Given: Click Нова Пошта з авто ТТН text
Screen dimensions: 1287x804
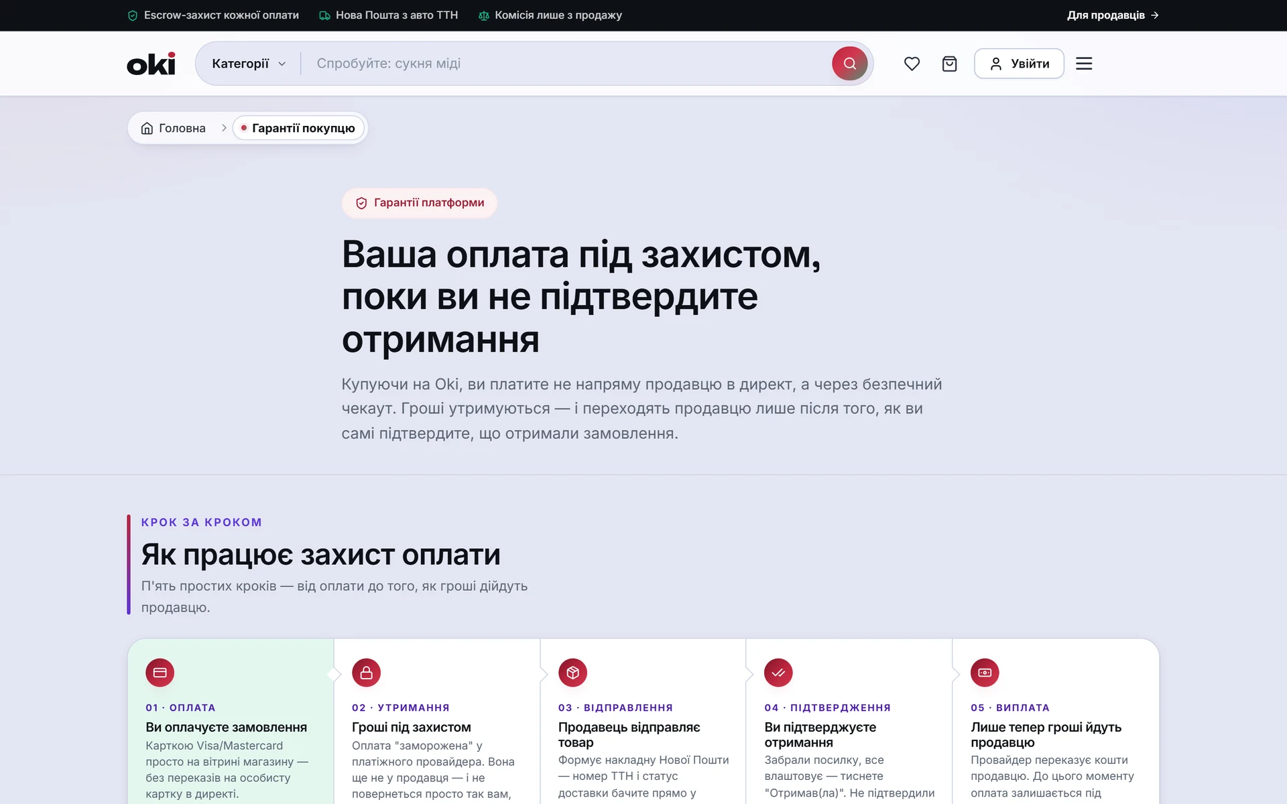Looking at the screenshot, I should pos(397,15).
